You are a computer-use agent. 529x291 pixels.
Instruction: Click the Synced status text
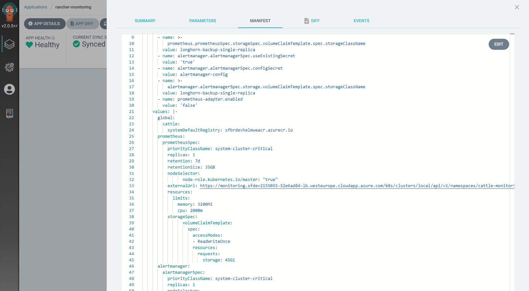coord(94,44)
